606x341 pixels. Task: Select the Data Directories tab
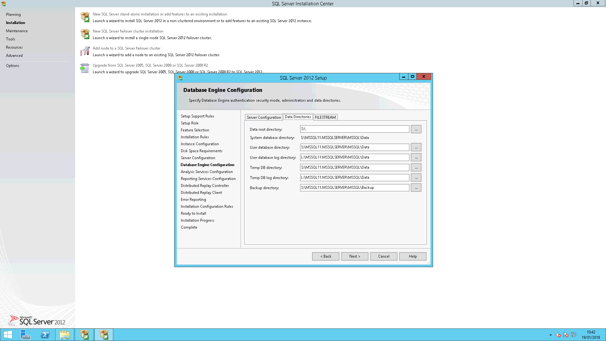coord(298,117)
